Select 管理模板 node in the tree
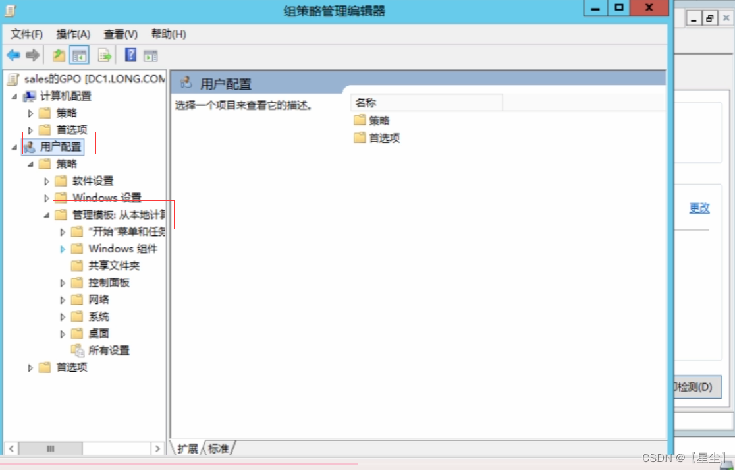The height and width of the screenshot is (470, 735). [x=119, y=215]
